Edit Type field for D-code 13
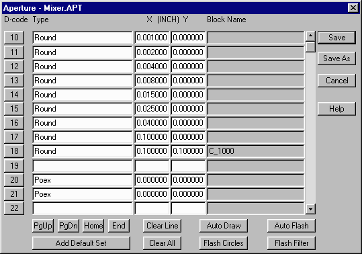The image size is (362, 254). (83, 81)
